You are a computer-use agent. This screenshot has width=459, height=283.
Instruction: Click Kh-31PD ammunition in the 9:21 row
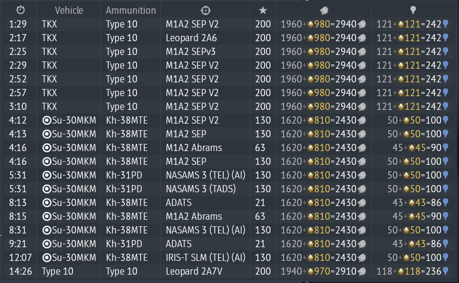(x=124, y=244)
